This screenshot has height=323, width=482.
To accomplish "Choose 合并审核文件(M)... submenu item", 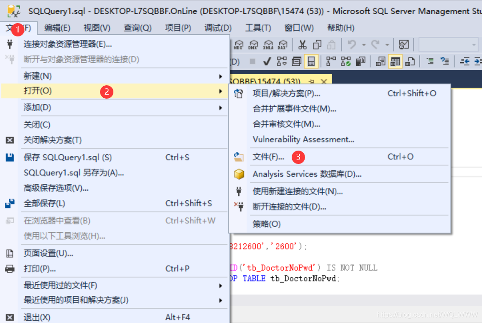I will click(x=340, y=124).
